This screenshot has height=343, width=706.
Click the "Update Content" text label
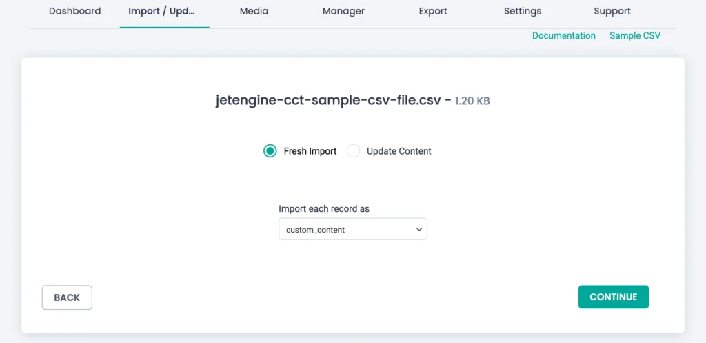(x=399, y=151)
